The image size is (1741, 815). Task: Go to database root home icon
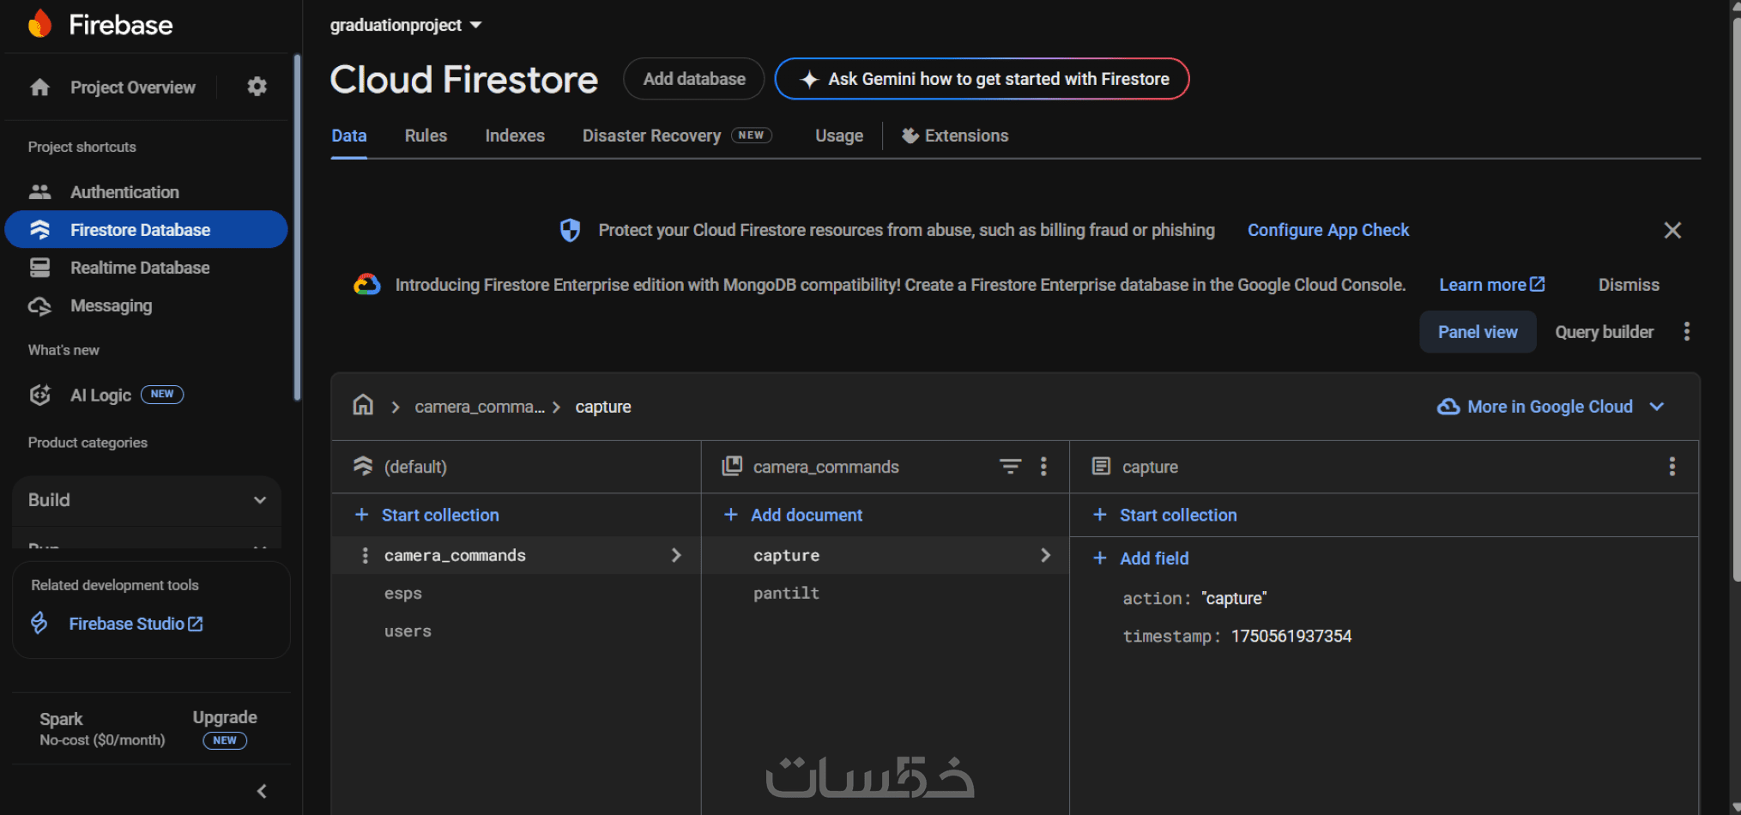(363, 405)
